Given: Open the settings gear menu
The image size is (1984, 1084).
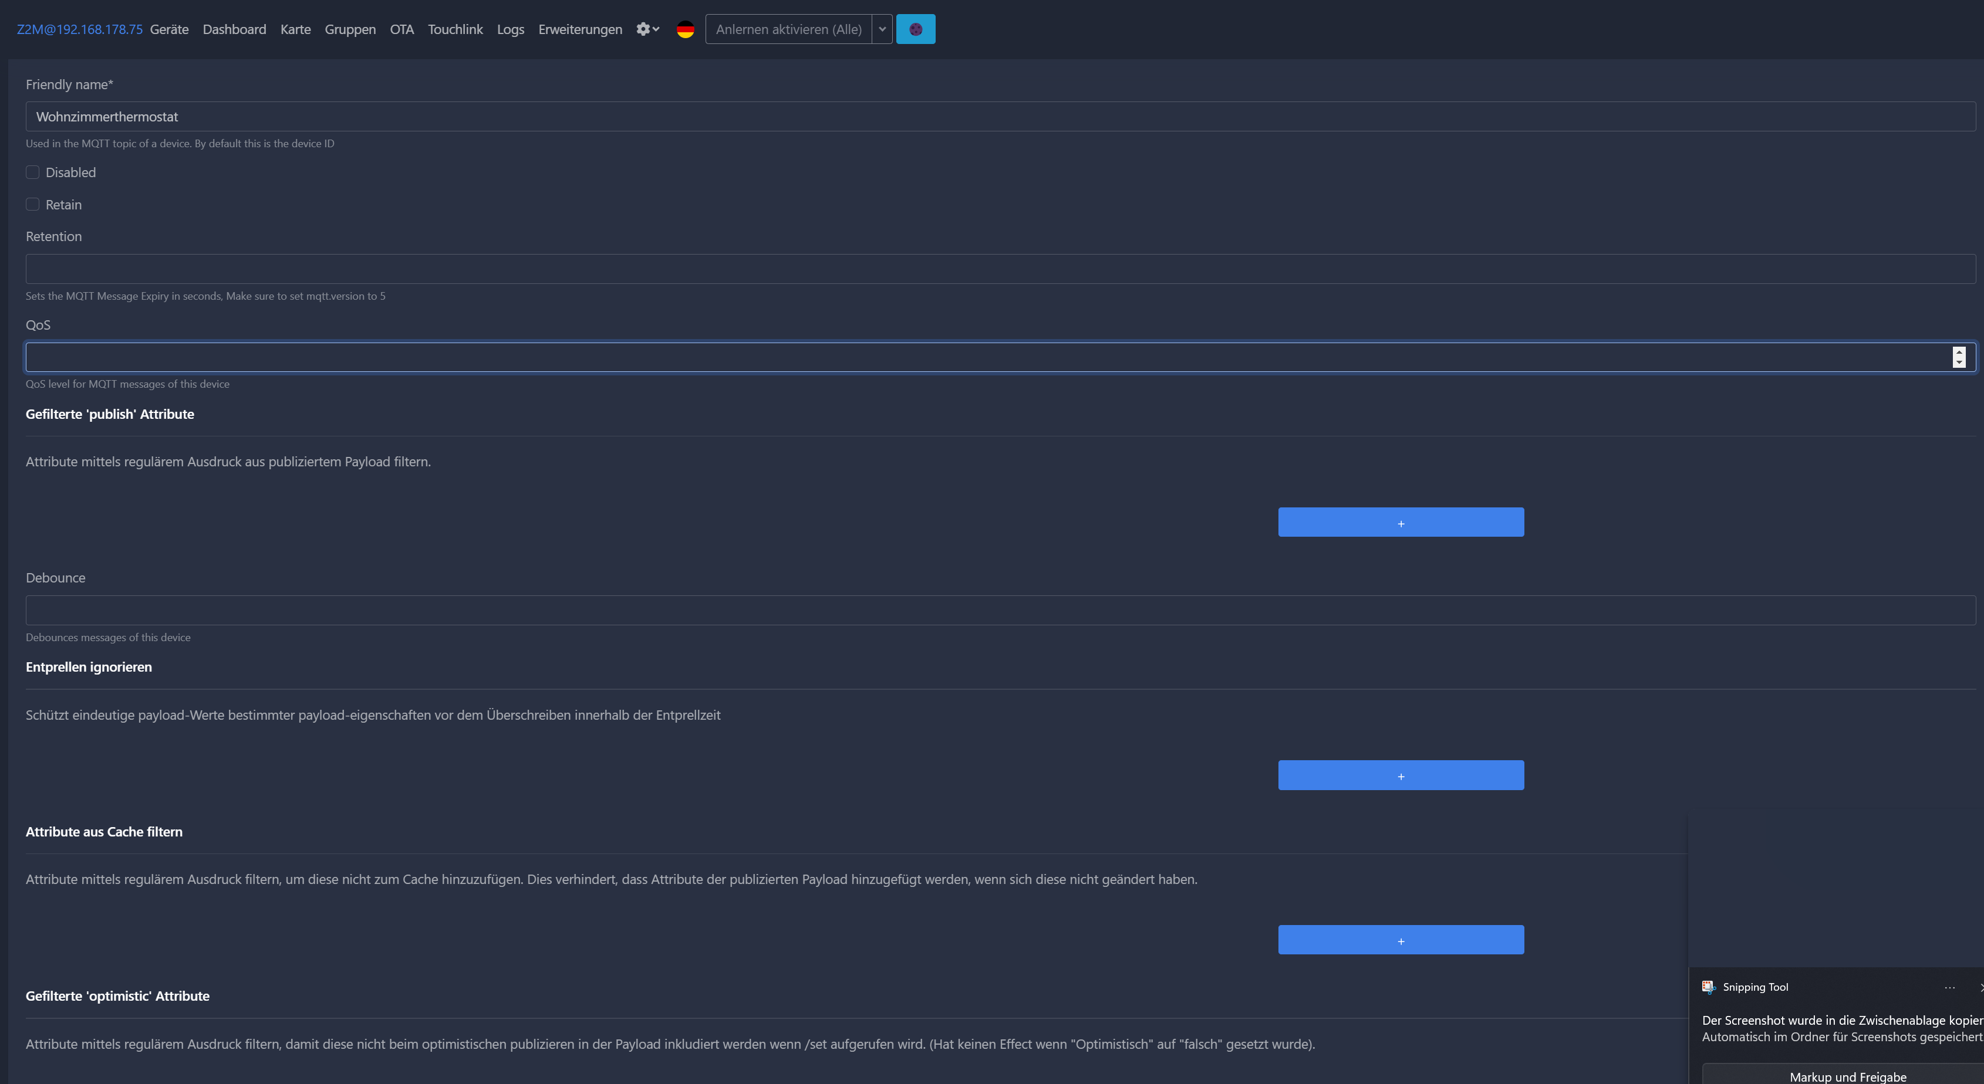Looking at the screenshot, I should click(647, 29).
